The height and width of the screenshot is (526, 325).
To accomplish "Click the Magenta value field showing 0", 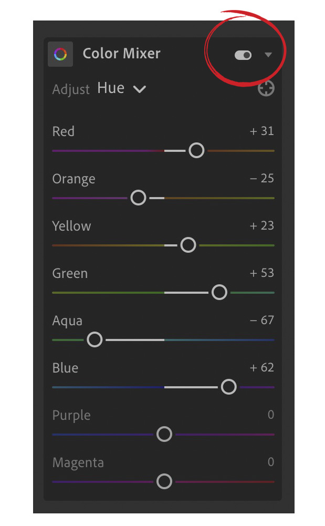I will (270, 462).
